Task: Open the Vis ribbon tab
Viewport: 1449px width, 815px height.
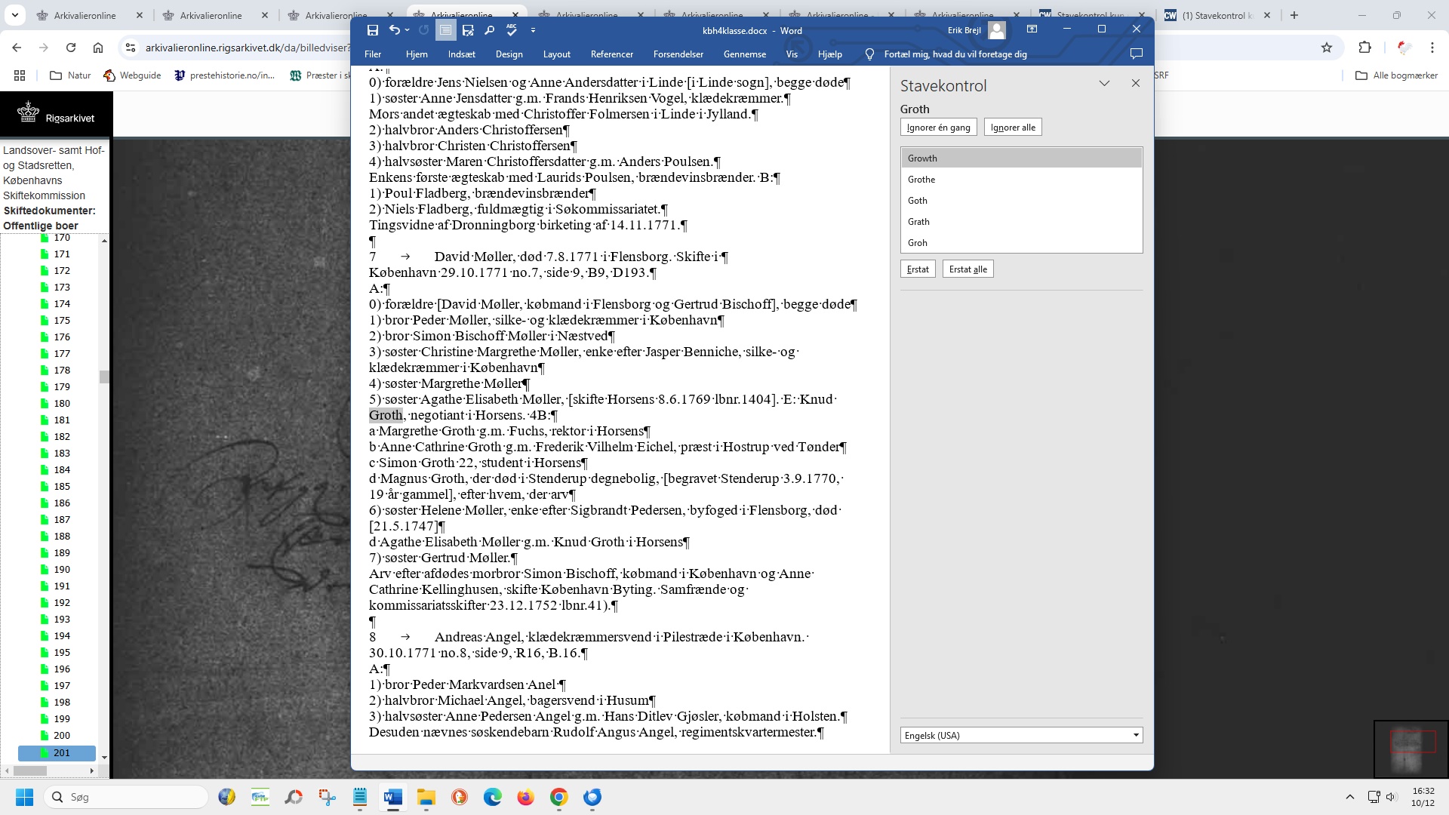Action: (x=792, y=54)
